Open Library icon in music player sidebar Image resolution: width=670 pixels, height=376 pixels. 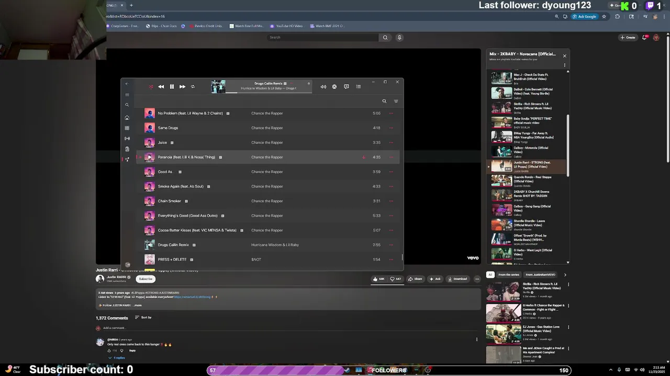[x=127, y=149]
